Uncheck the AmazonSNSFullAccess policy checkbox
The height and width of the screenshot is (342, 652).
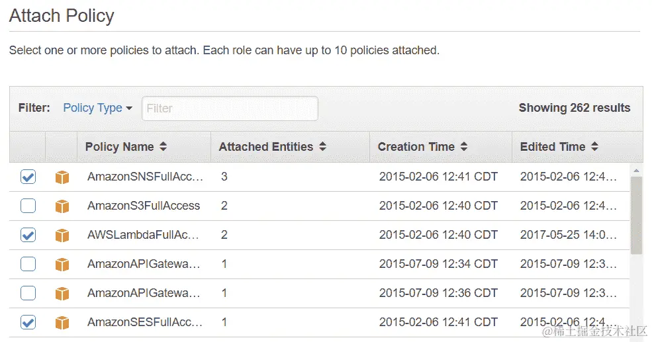pyautogui.click(x=28, y=177)
